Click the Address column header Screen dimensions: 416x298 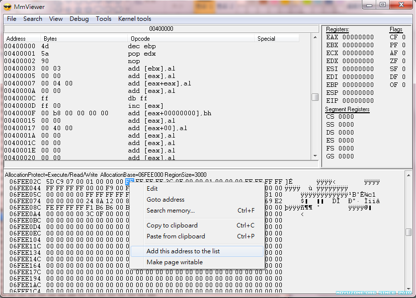point(16,39)
